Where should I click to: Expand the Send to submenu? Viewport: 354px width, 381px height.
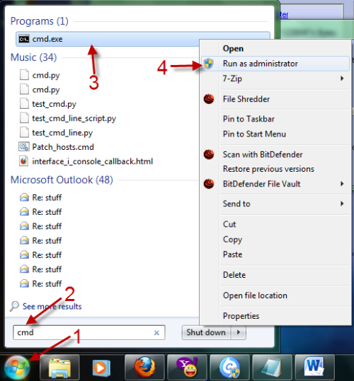(x=342, y=204)
